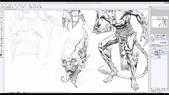This screenshot has width=169, height=95.
Task: Hide the Paper layer eye icon
Action: pos(152,57)
